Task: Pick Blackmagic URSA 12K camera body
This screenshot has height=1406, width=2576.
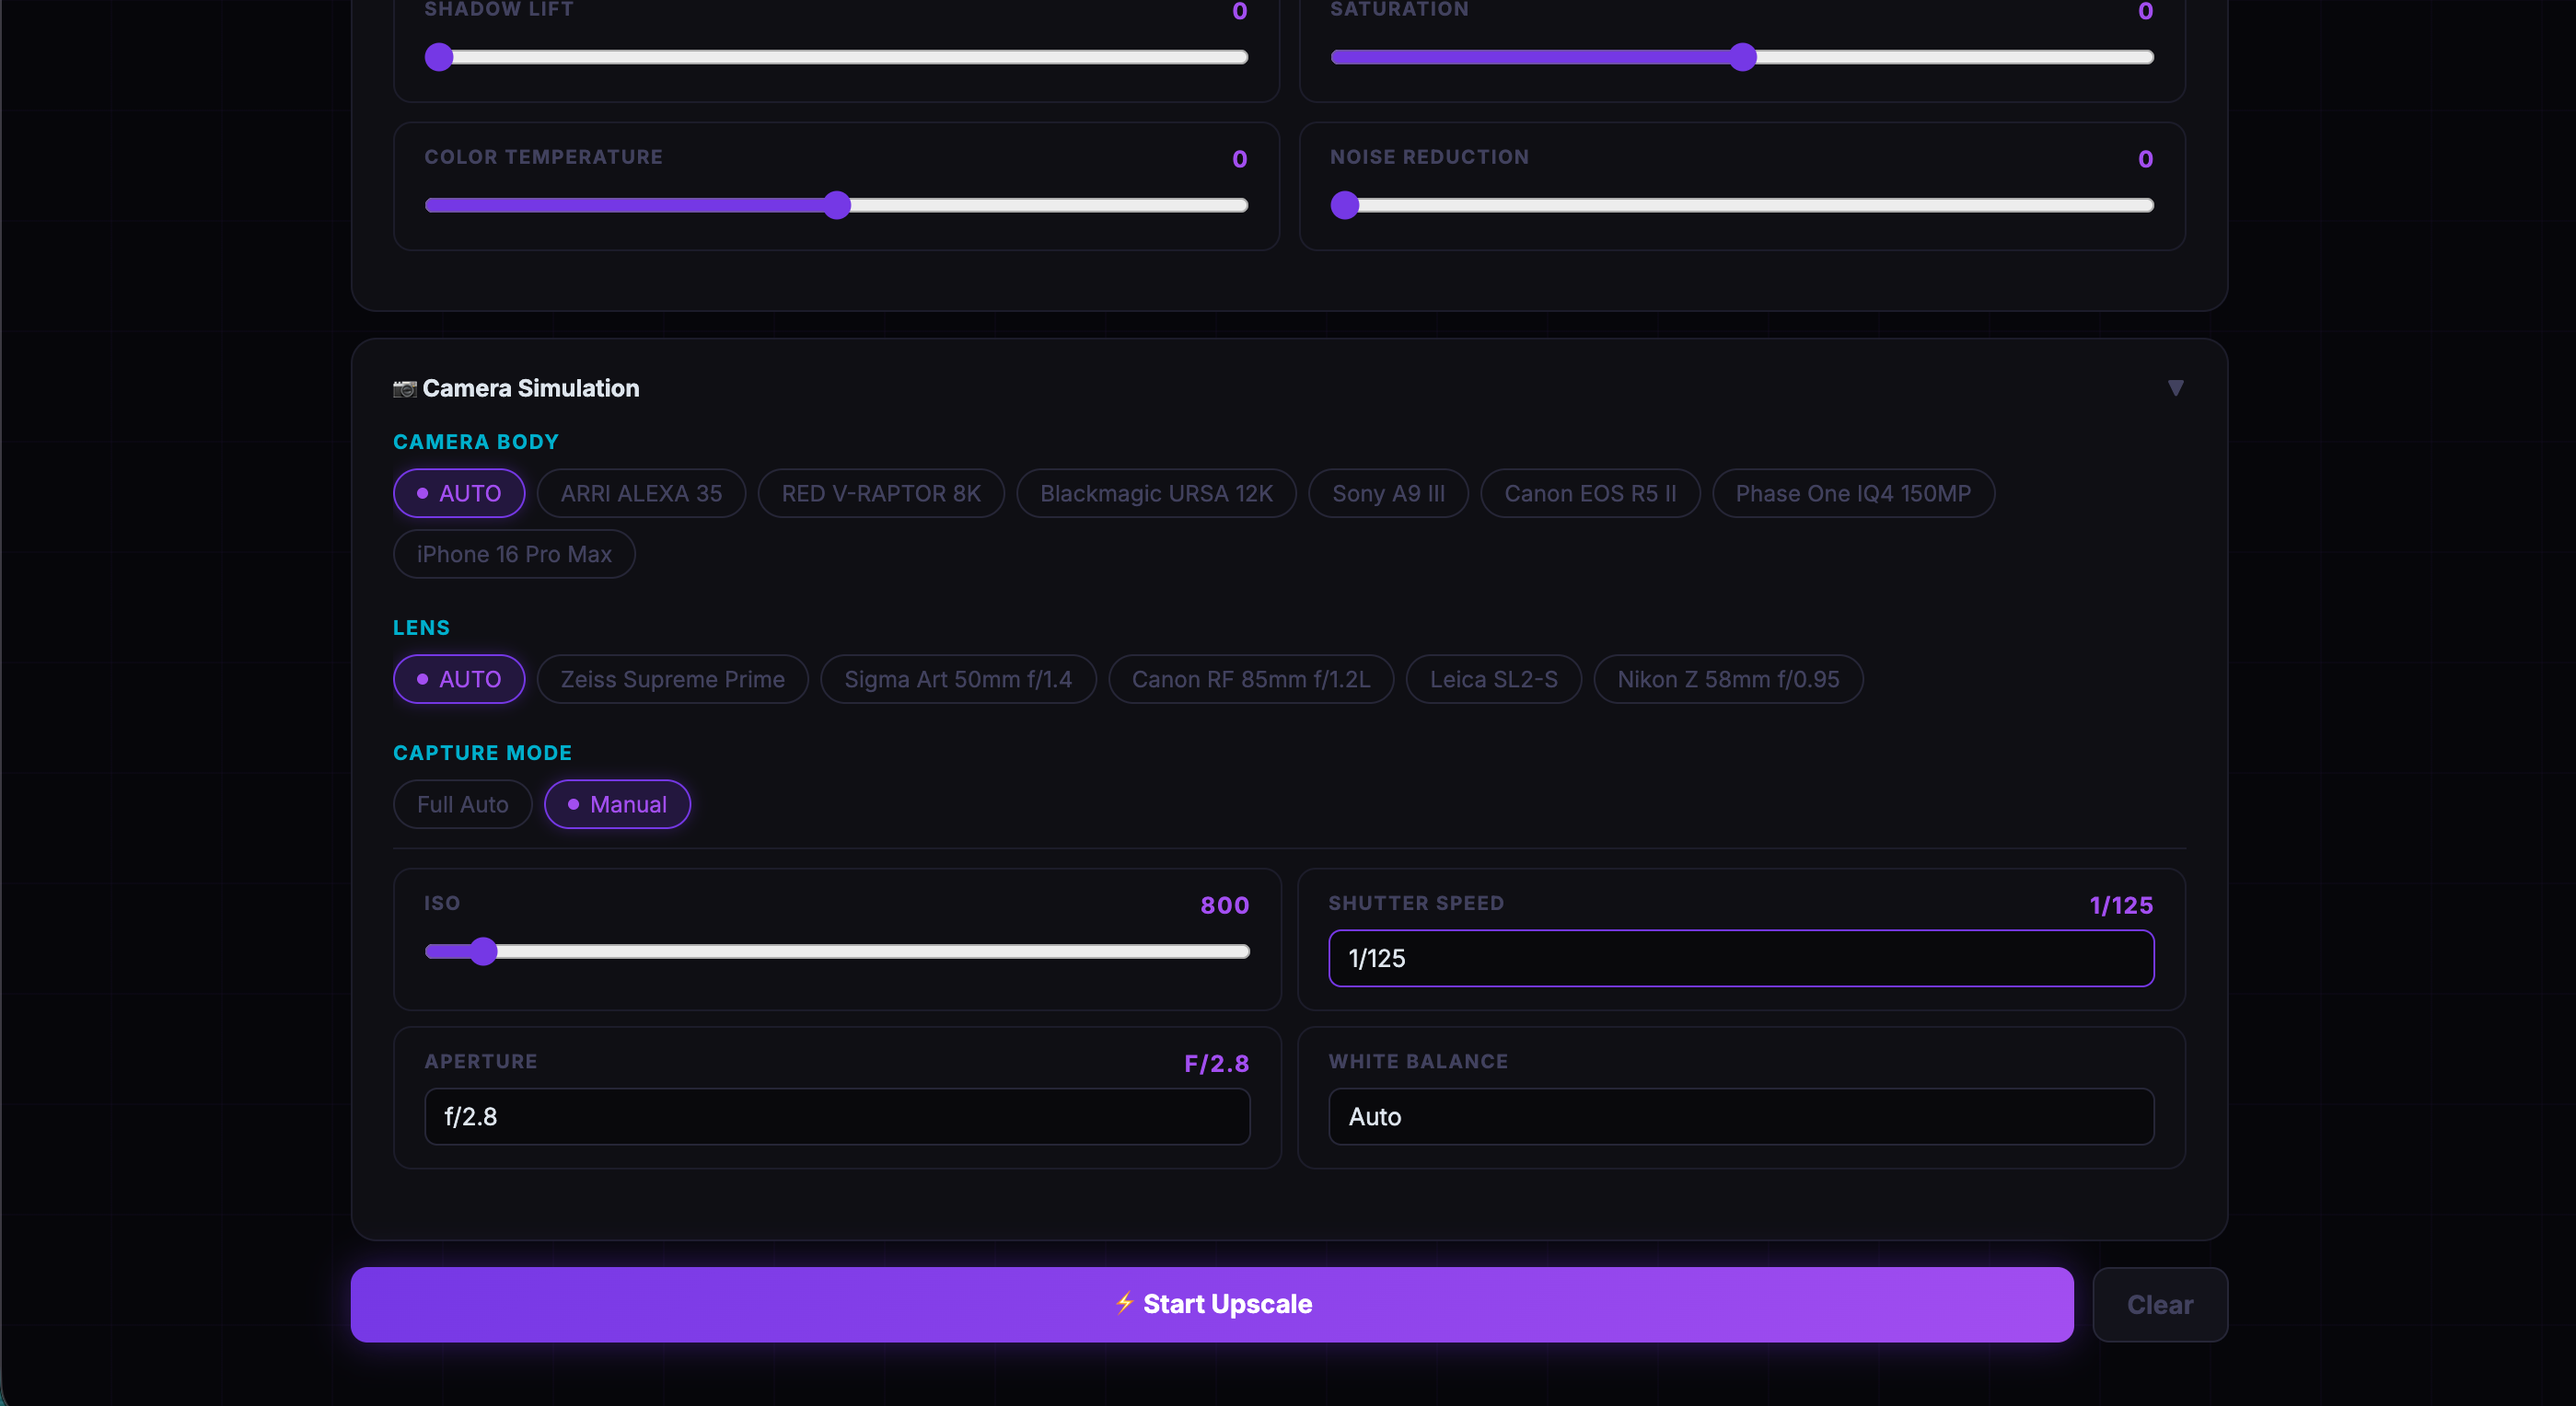Action: (x=1156, y=493)
